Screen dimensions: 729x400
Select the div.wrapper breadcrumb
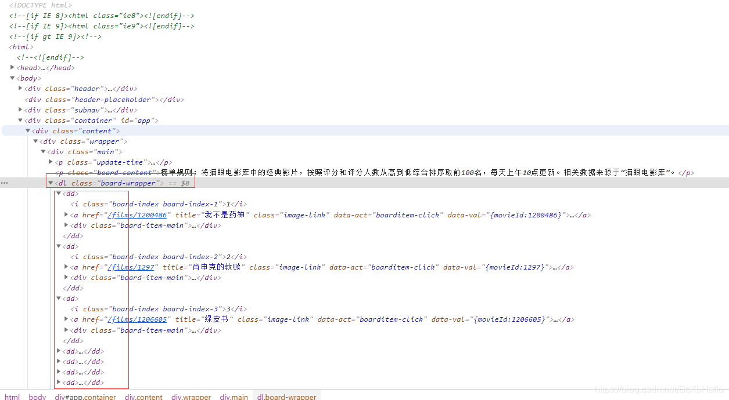[x=191, y=397]
